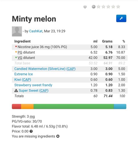Click the green VG segment of ratio bar
Image resolution: width=138 pixels, height=144 pixels.
pyautogui.click(x=74, y=107)
